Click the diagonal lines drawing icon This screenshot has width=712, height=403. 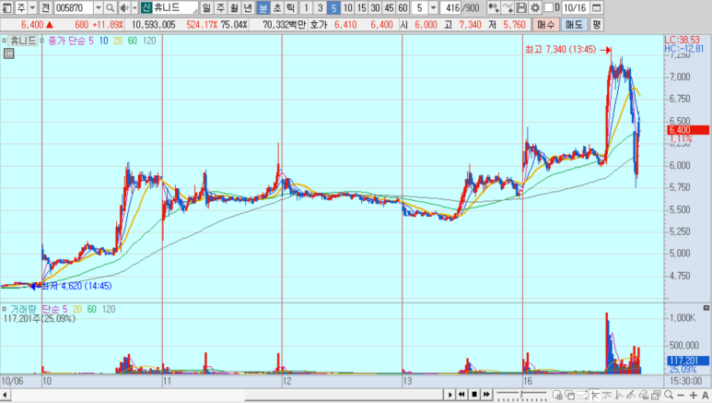(x=631, y=395)
